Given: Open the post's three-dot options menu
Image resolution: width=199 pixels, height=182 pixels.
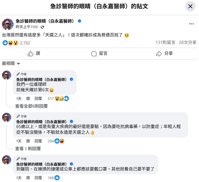Looking at the screenshot, I should 191,24.
